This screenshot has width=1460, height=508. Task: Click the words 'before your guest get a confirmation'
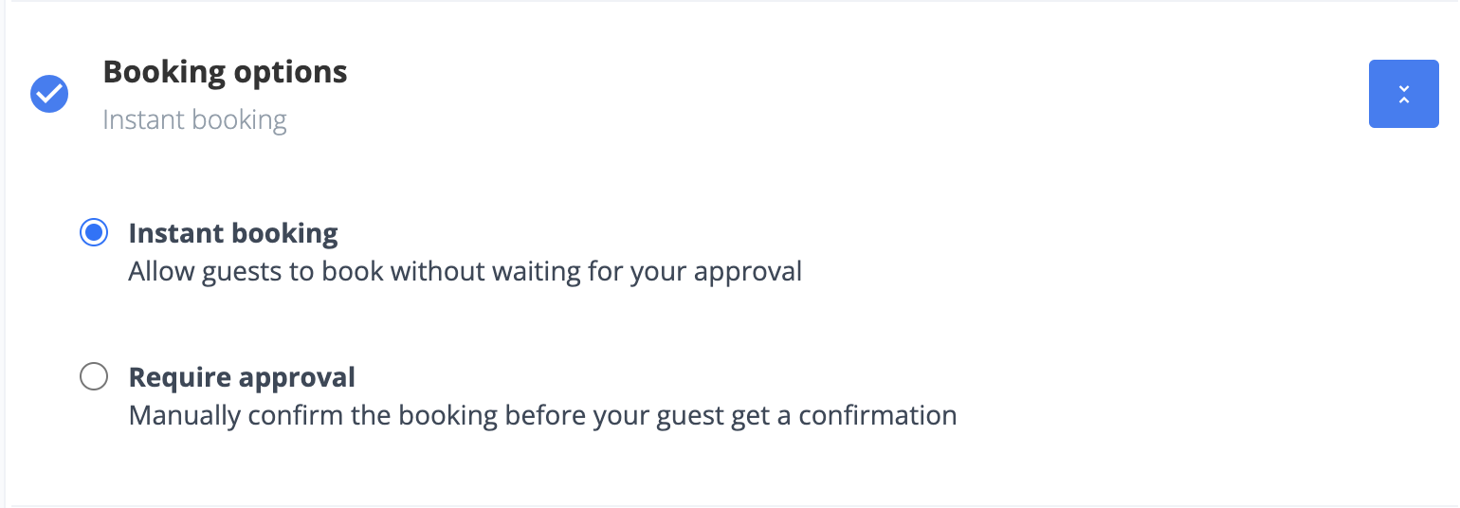pyautogui.click(x=731, y=416)
